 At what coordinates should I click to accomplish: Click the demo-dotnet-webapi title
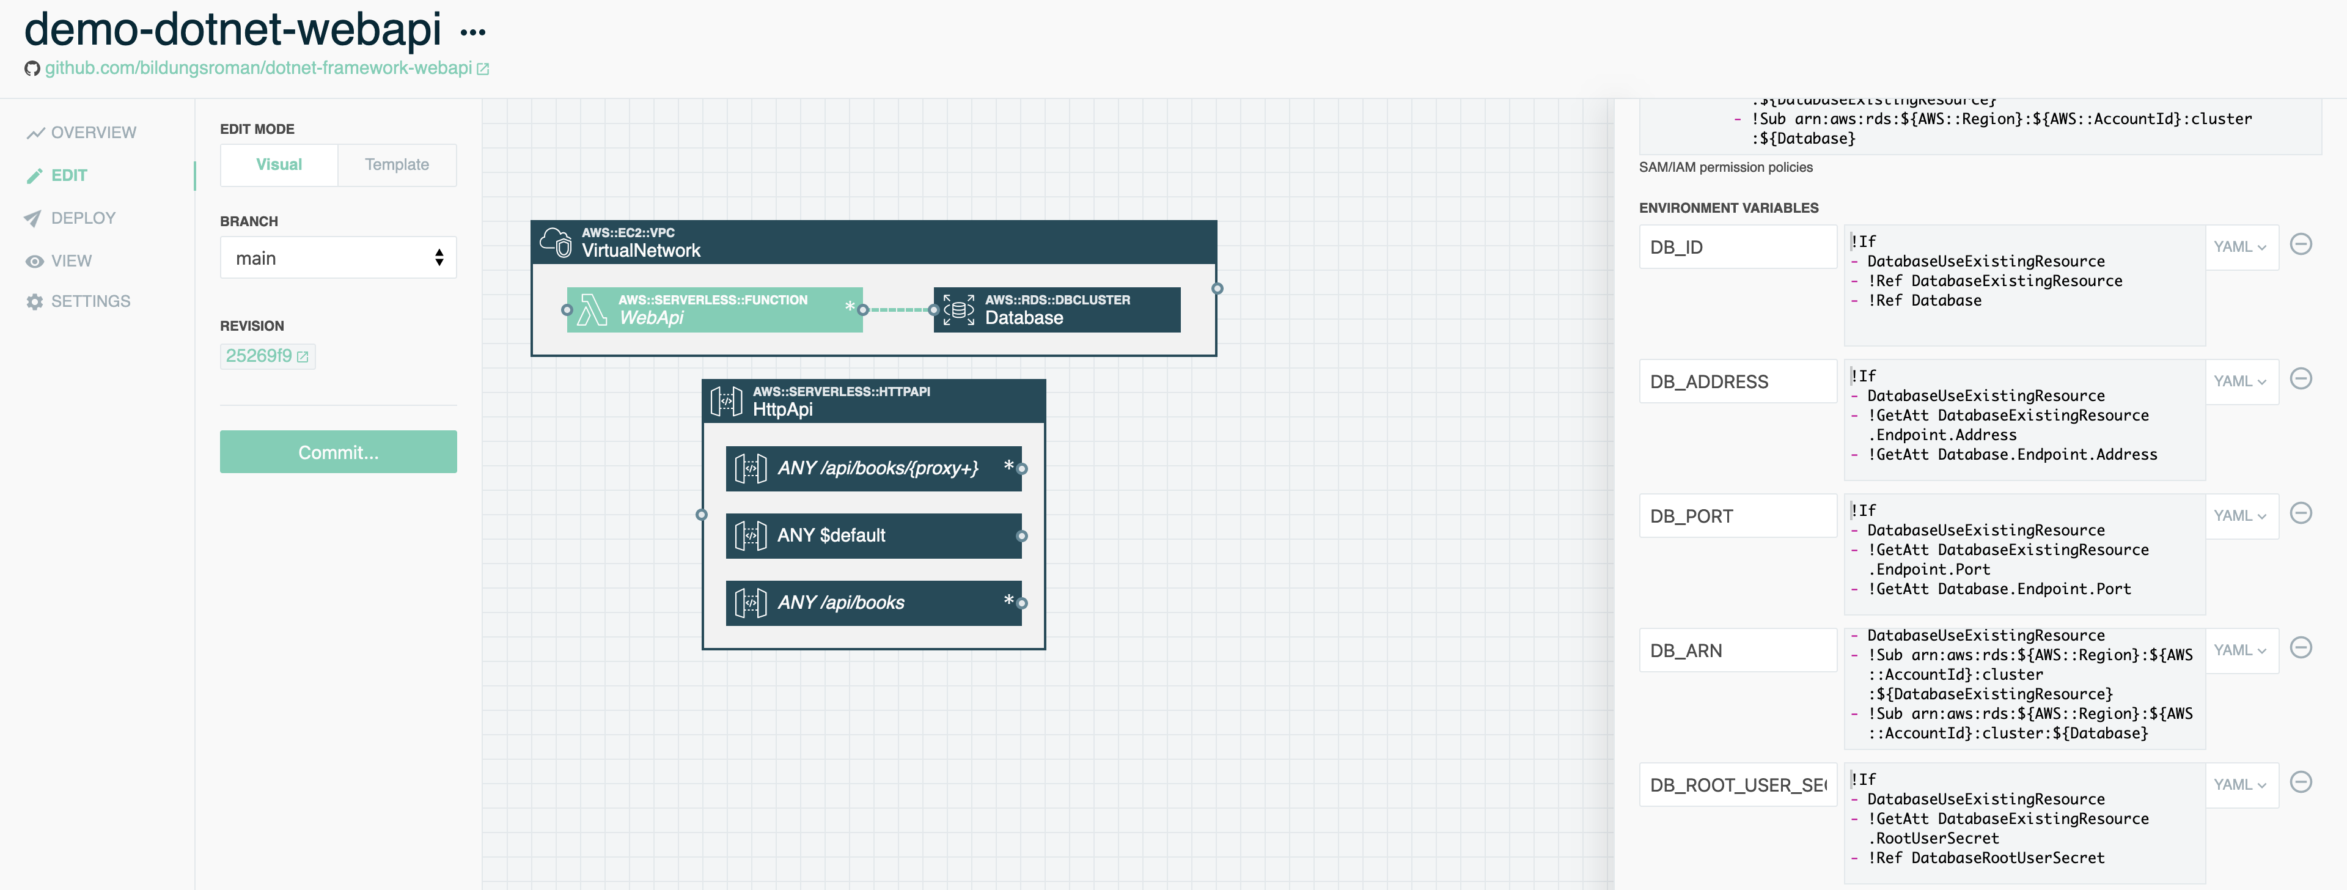(232, 29)
